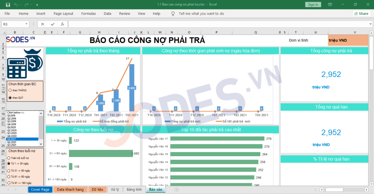Click vertical scrollbar up arrow
Image resolution: width=374 pixels, height=194 pixels.
(371, 33)
